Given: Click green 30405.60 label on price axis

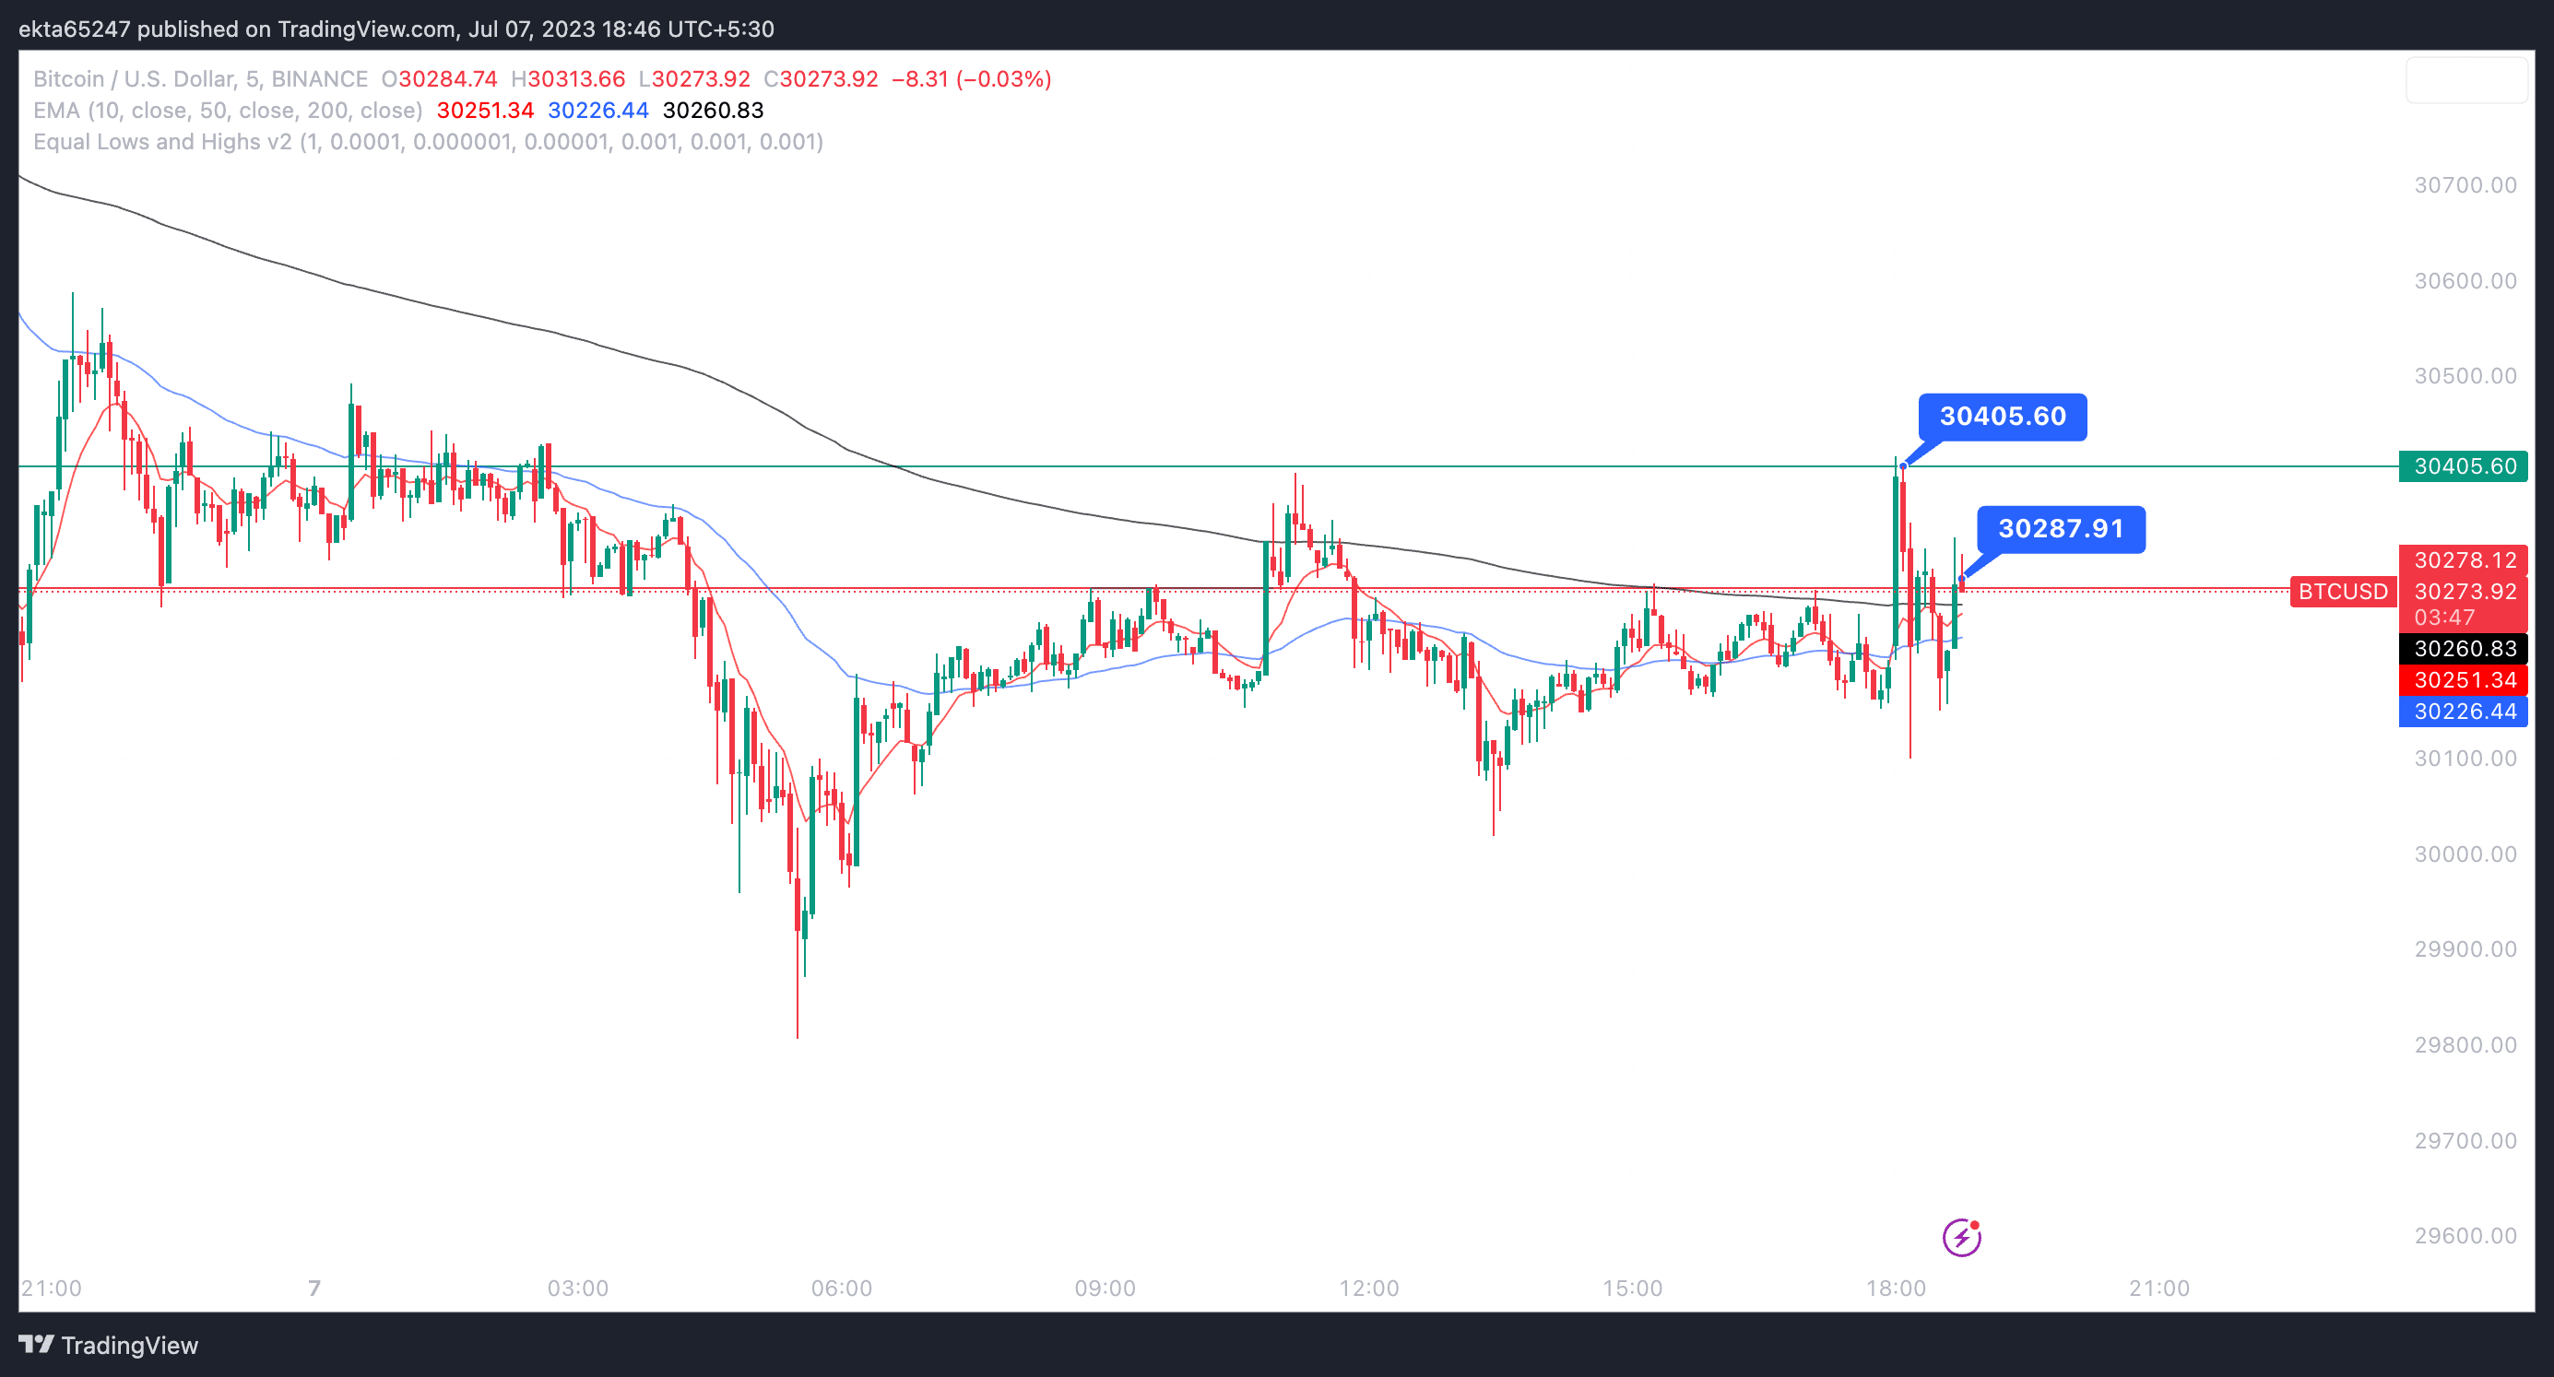Looking at the screenshot, I should 2463,466.
